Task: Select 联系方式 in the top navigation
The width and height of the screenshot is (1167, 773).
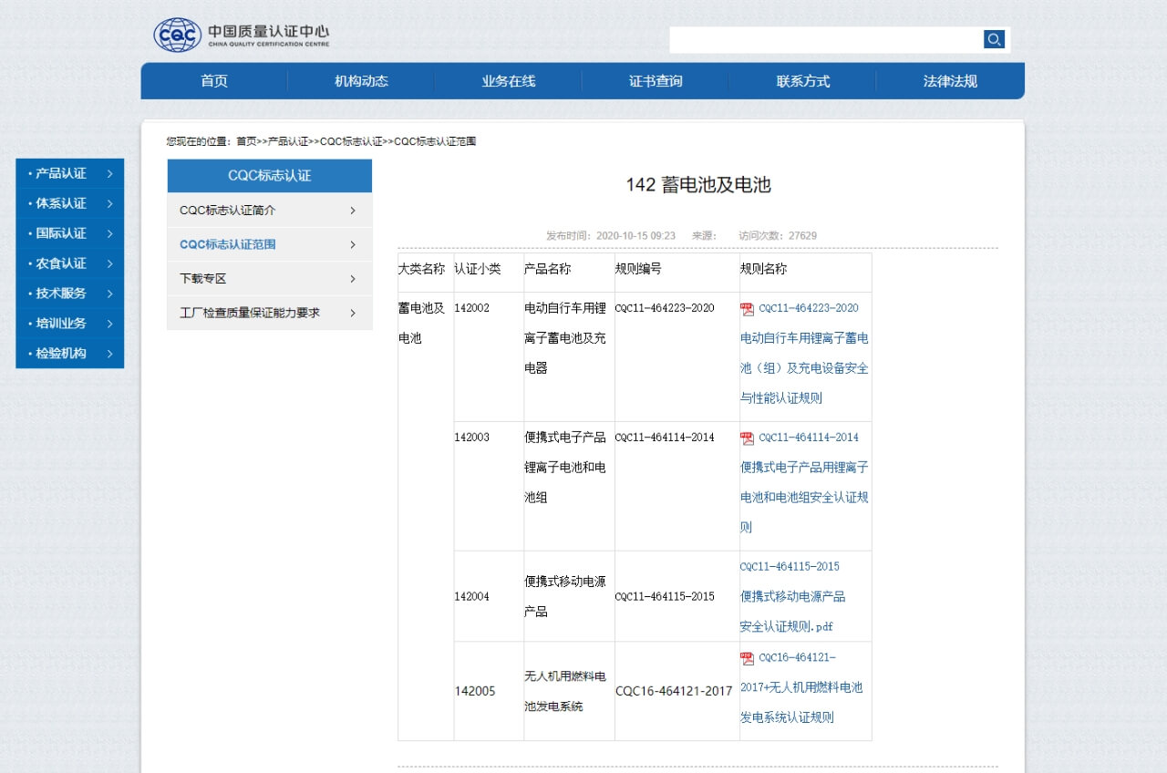Action: point(802,81)
